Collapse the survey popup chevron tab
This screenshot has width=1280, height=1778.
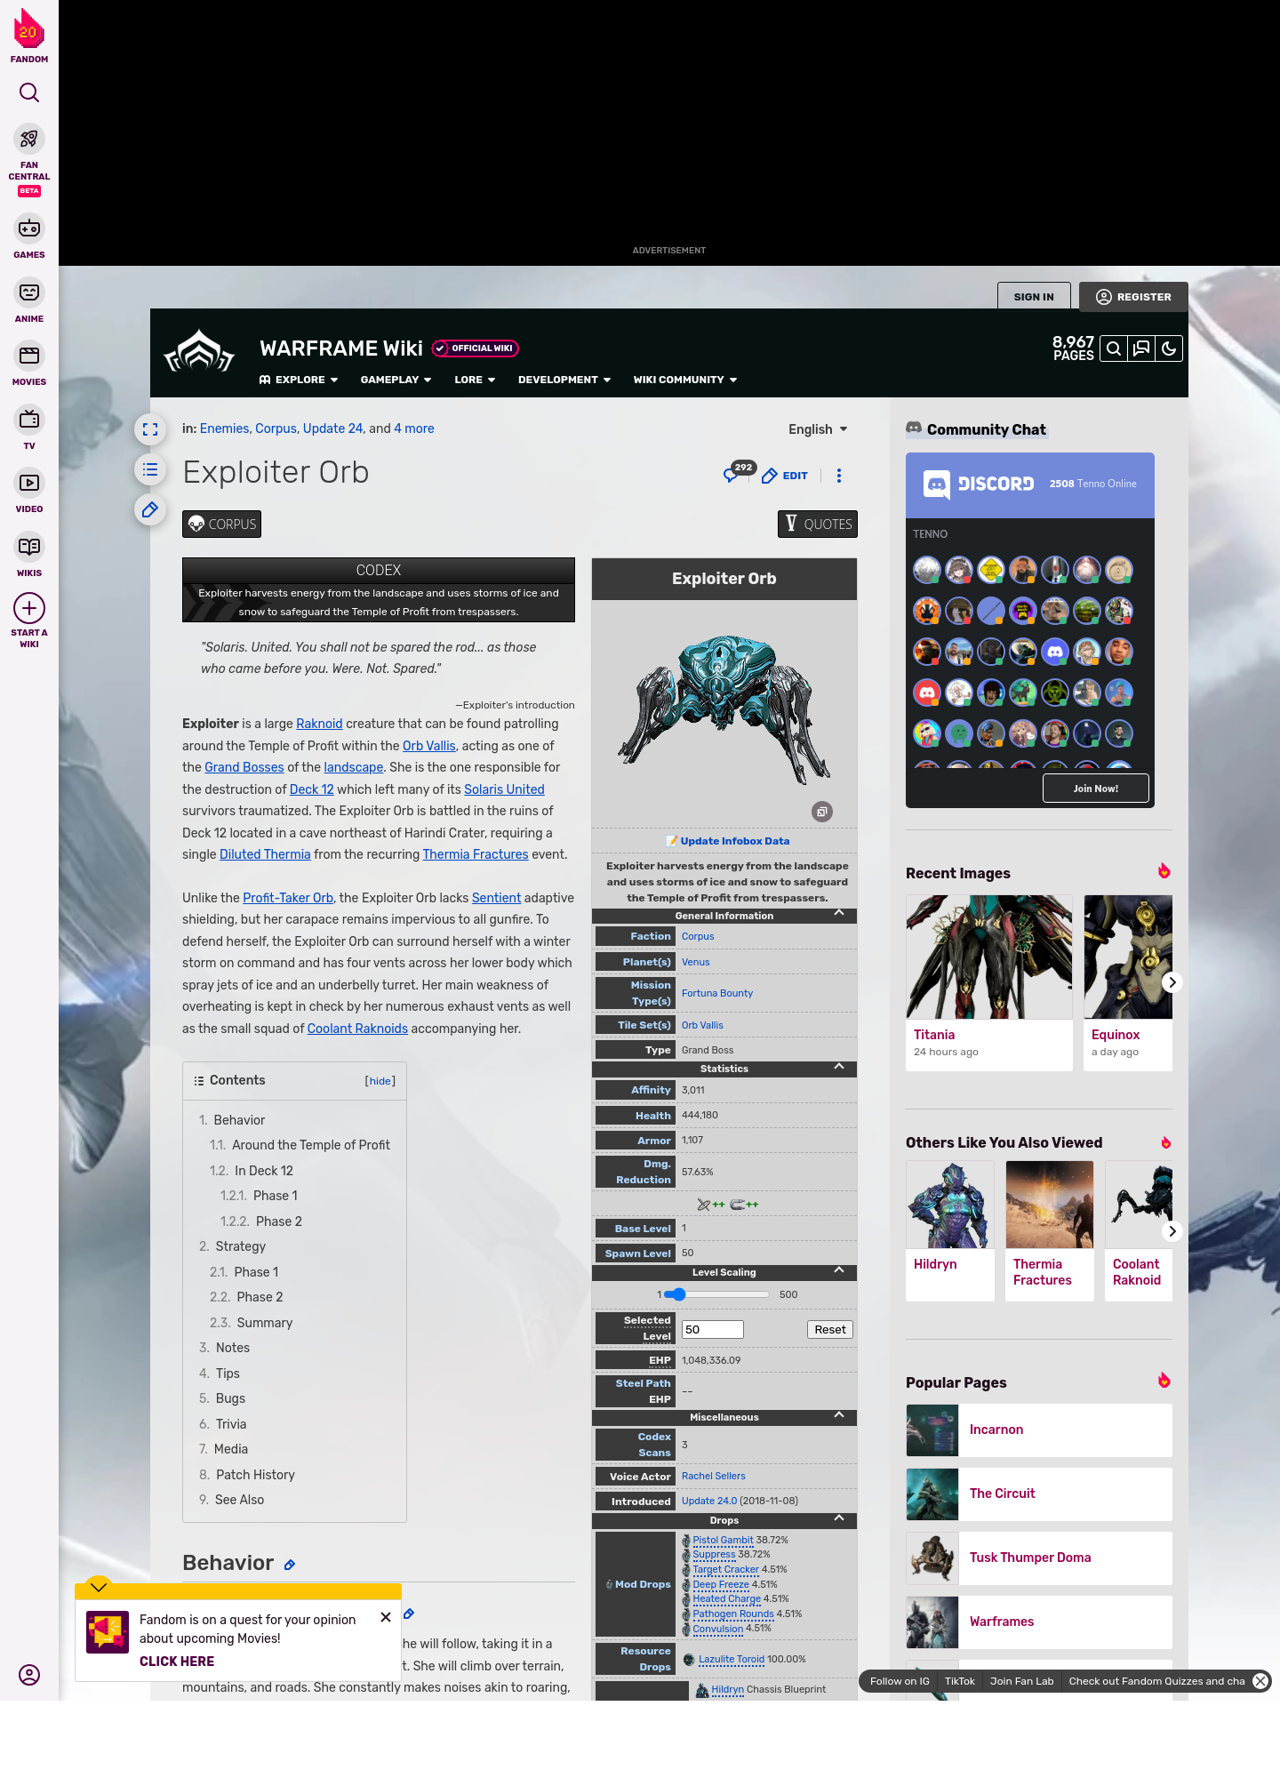(99, 1587)
